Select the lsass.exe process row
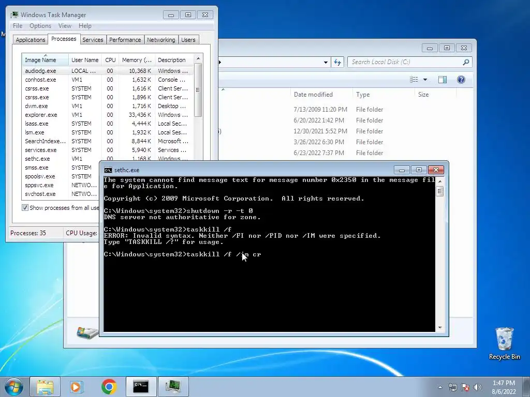Screen dimensions: 530x397 click(108, 124)
